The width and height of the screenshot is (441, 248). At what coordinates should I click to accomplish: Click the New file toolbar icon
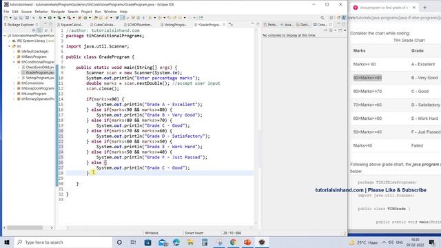tap(6, 18)
